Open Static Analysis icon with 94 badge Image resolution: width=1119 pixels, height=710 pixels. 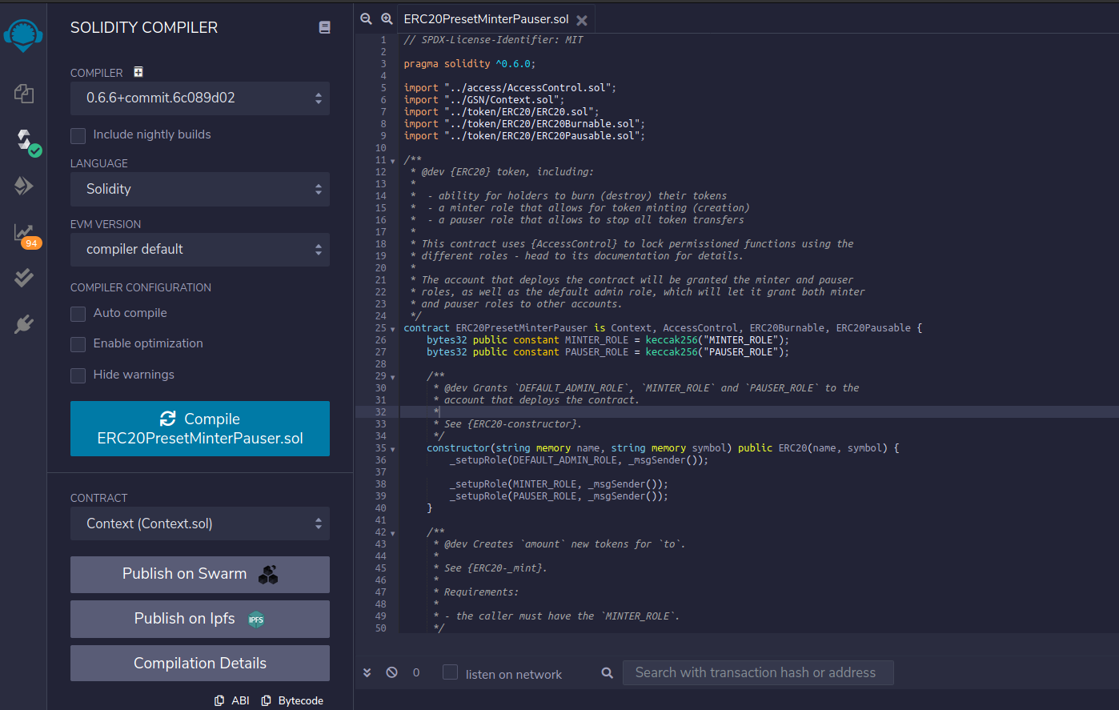pos(24,233)
